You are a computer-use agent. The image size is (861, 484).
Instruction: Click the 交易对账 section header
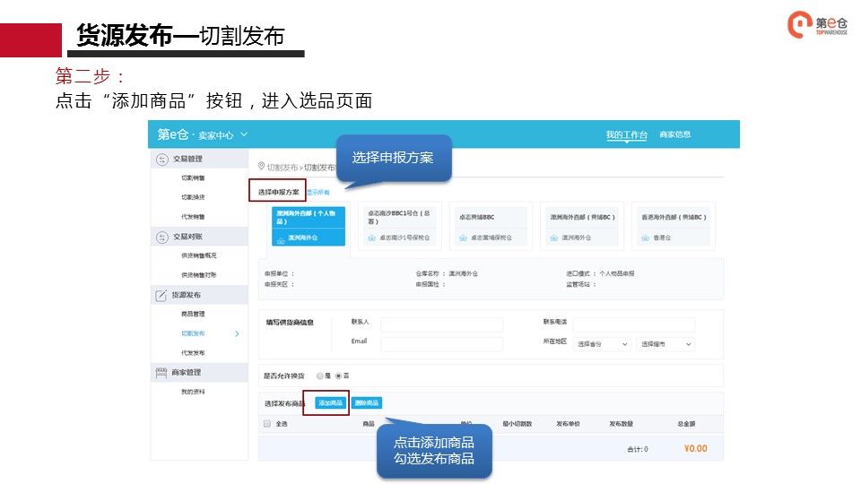pyautogui.click(x=199, y=237)
